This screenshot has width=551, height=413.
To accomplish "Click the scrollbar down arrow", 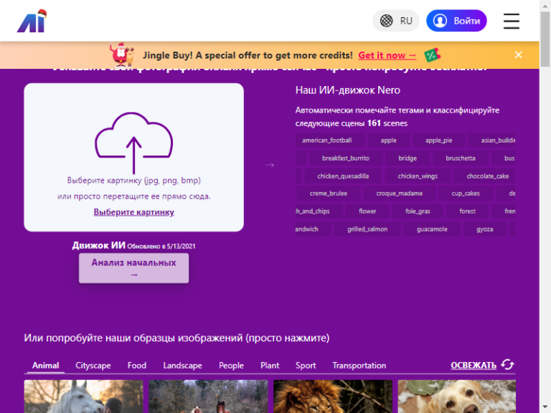I will (545, 408).
